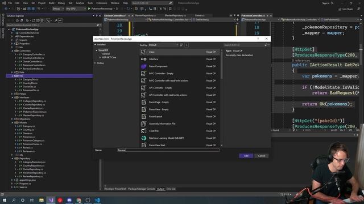Switch to the Owner.cs editor tab
This screenshot has width=364, height=204.
point(200,15)
